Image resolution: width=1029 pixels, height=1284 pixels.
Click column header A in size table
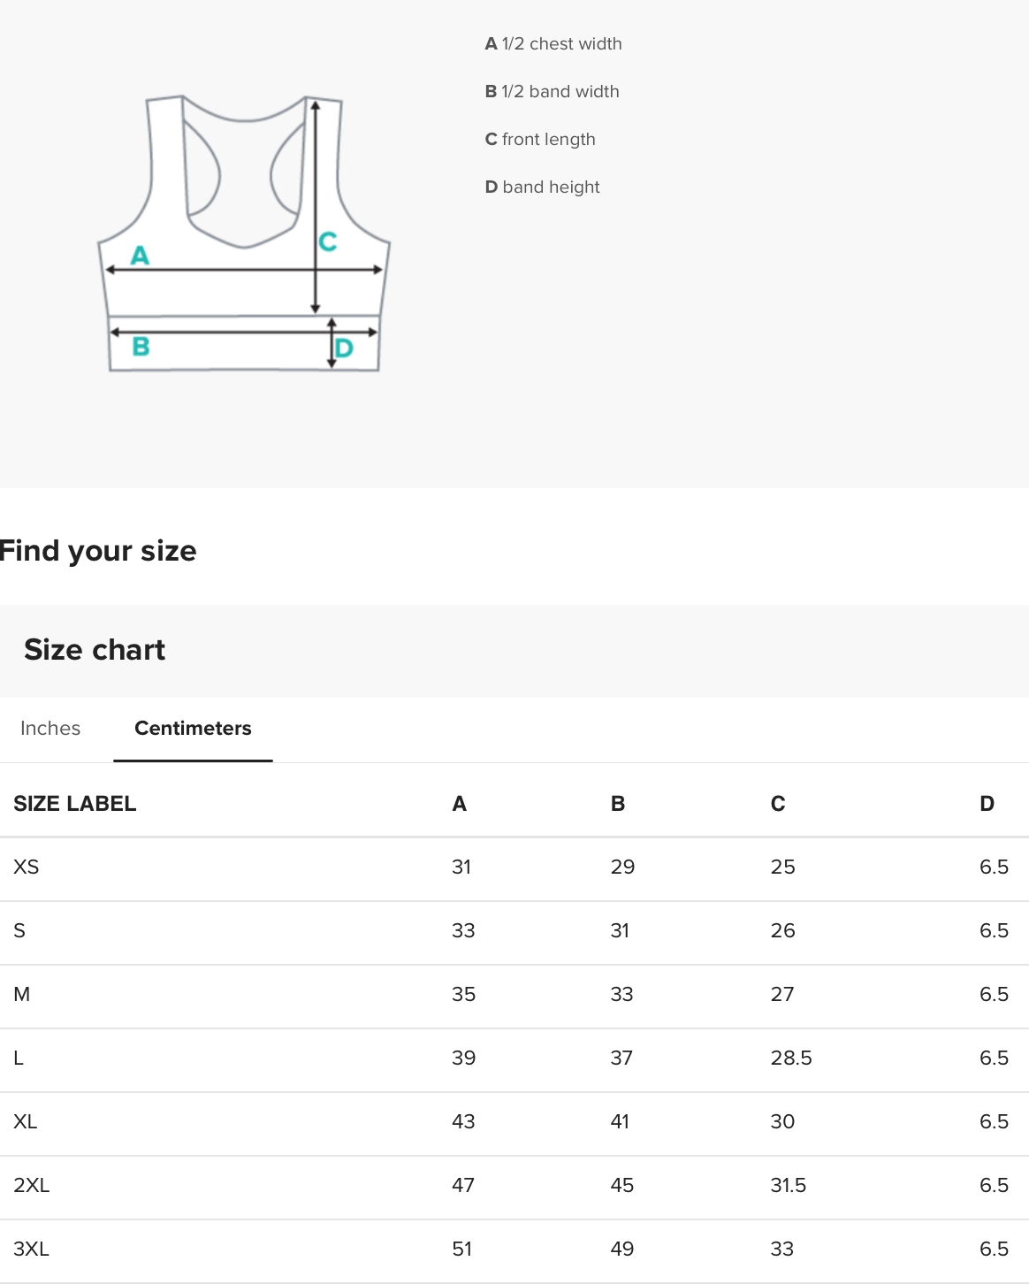tap(460, 804)
